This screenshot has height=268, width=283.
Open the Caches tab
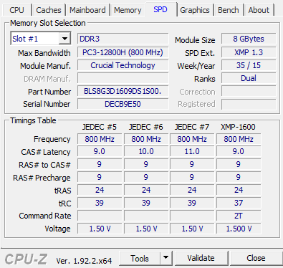click(x=49, y=10)
